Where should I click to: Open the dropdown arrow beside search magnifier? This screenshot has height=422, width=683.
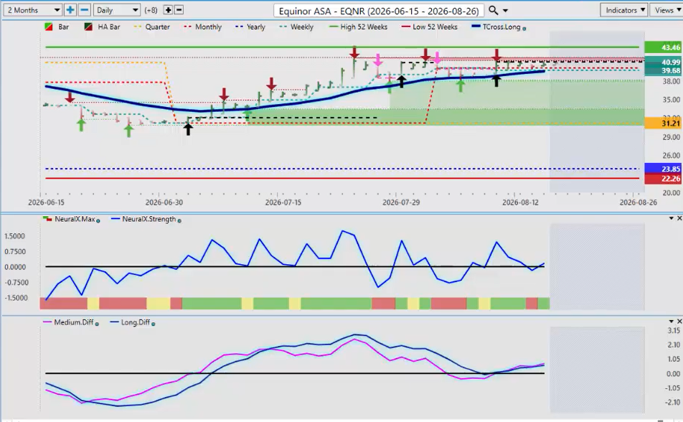(505, 11)
